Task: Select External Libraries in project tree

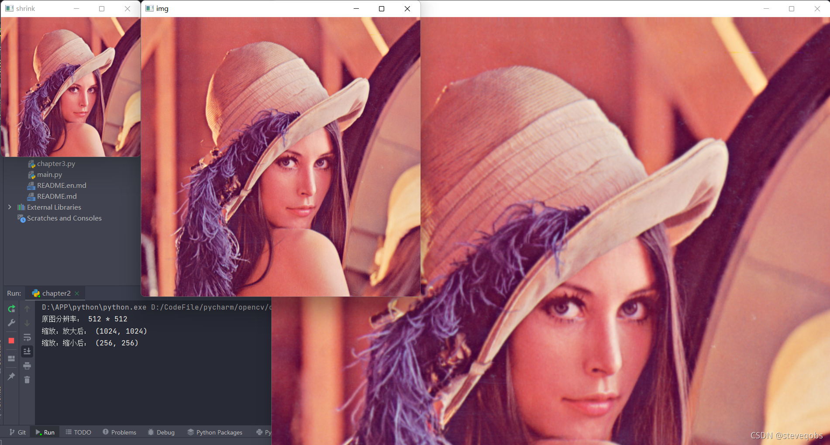Action: pos(54,207)
